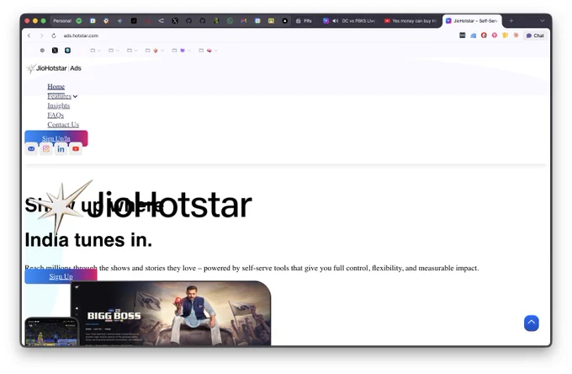Switch to the Yes money can buy YouTube tab
The image size is (572, 374).
[x=410, y=21]
